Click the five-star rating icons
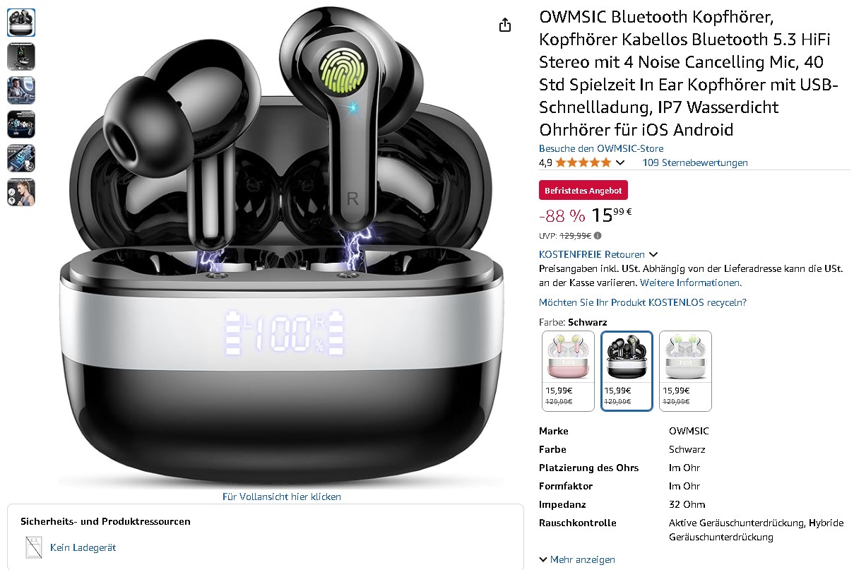The width and height of the screenshot is (854, 570). pos(583,162)
